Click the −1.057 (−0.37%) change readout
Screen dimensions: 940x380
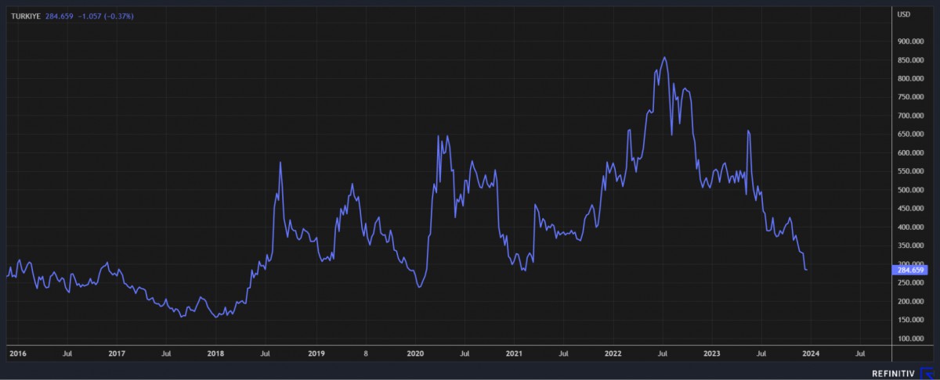point(107,16)
